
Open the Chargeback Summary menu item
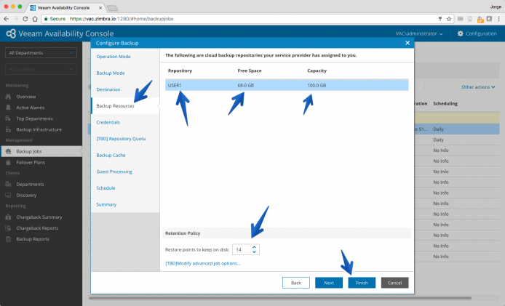coord(39,217)
